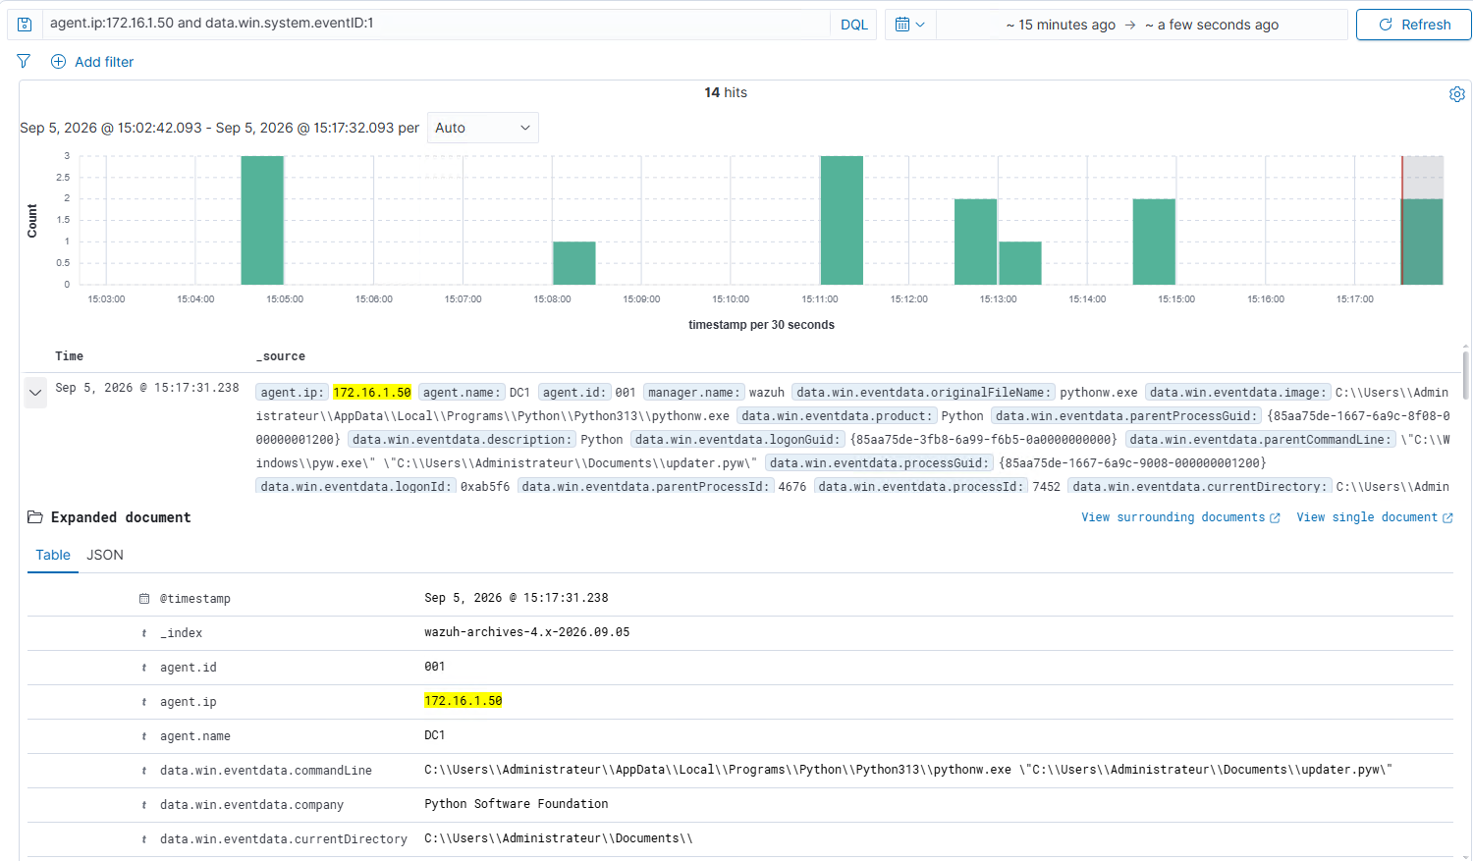This screenshot has height=861, width=1473.
Task: Click the data.win.eventdata.company field name
Action: [251, 805]
